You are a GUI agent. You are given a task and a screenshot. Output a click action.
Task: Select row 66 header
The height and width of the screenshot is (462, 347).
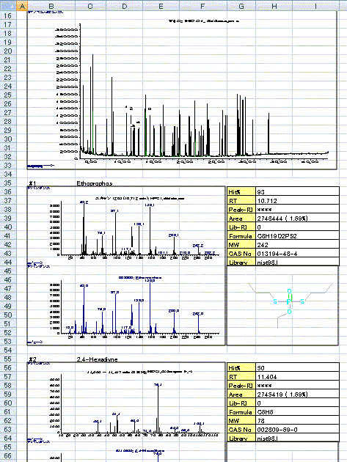pos(8,456)
